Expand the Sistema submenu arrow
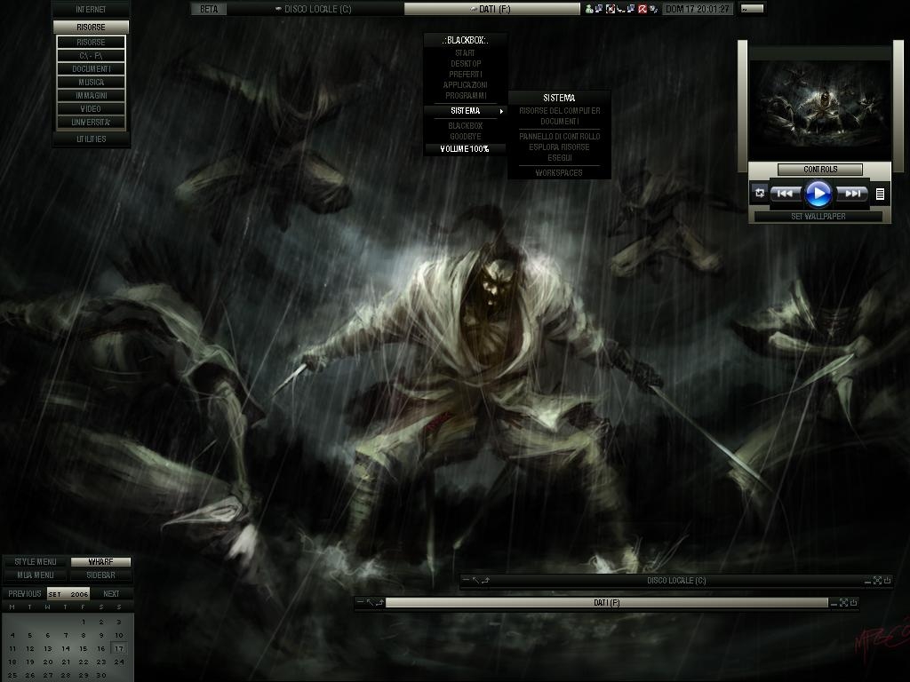This screenshot has height=682, width=910. [501, 111]
